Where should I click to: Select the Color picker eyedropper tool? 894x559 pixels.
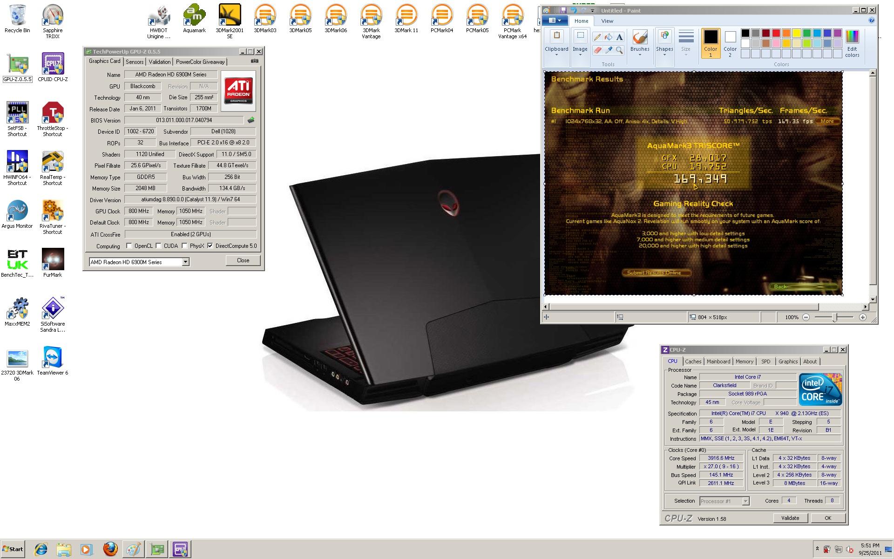(609, 50)
